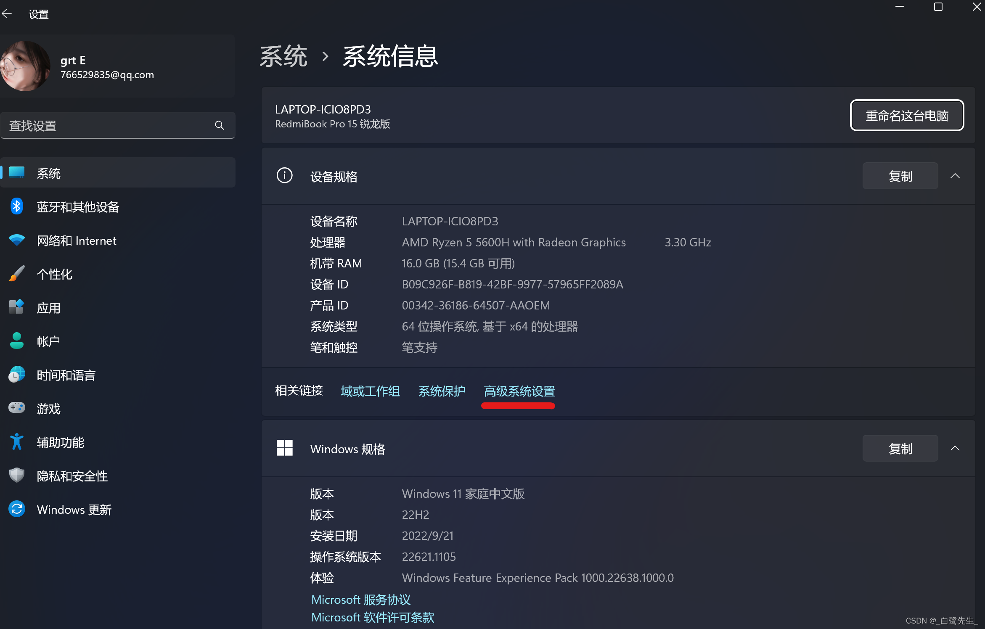Go to 辅助功能 settings
This screenshot has height=629, width=985.
[x=118, y=442]
